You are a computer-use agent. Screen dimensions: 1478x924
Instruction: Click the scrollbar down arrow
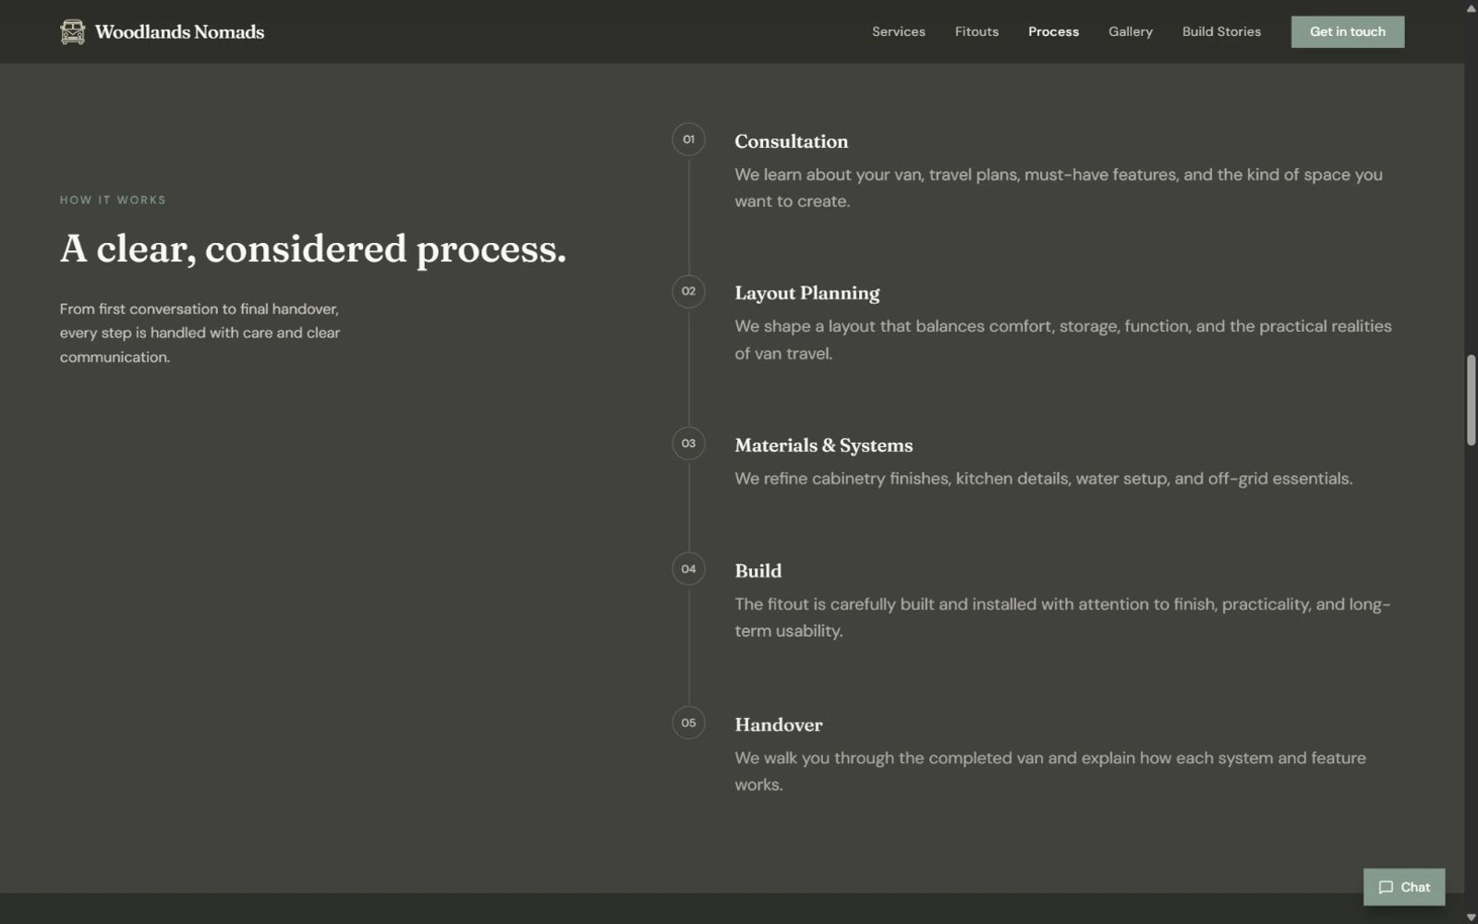(x=1471, y=917)
